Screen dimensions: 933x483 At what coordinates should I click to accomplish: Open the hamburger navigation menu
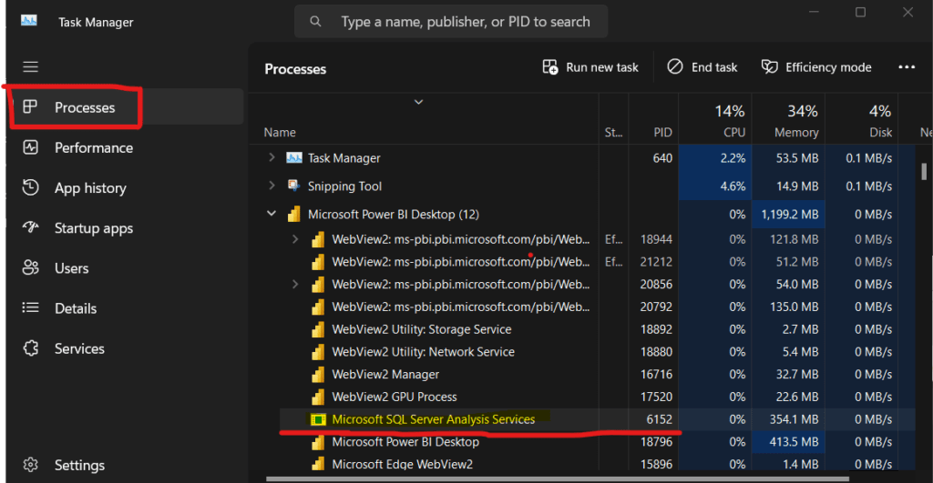[x=30, y=67]
